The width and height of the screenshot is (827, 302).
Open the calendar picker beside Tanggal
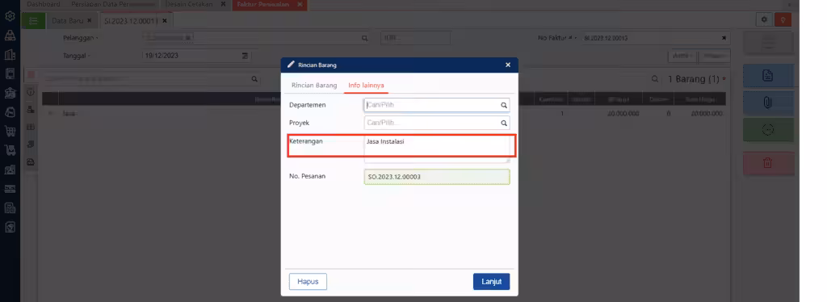click(x=245, y=56)
